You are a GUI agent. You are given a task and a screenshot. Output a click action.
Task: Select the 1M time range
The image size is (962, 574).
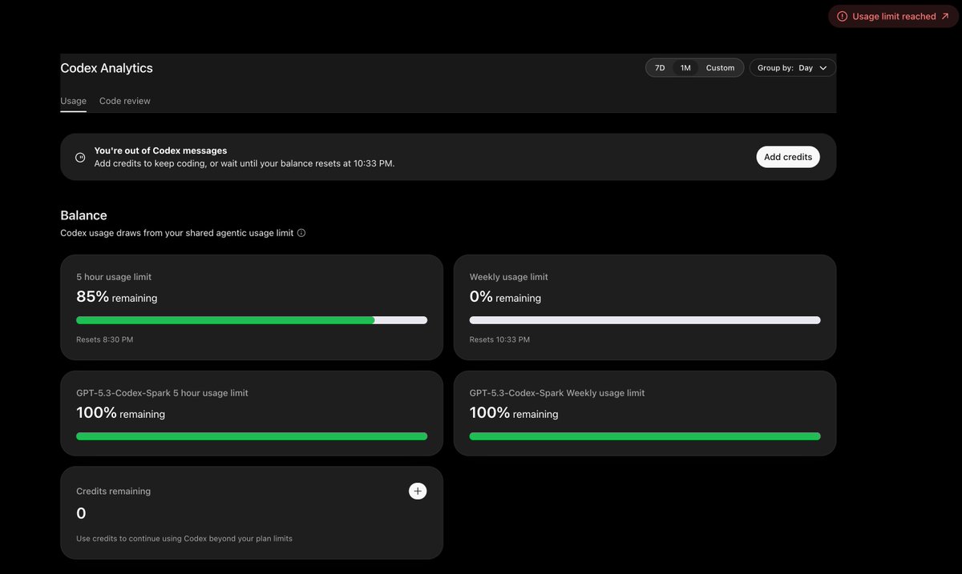pyautogui.click(x=685, y=68)
